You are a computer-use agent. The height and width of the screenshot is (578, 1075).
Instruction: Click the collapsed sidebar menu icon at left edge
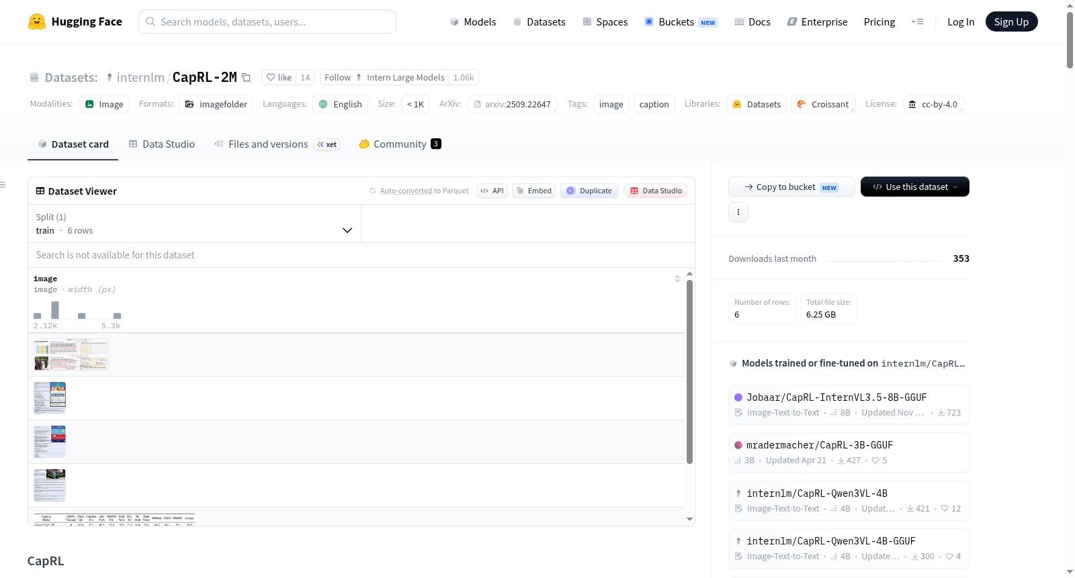pyautogui.click(x=3, y=185)
